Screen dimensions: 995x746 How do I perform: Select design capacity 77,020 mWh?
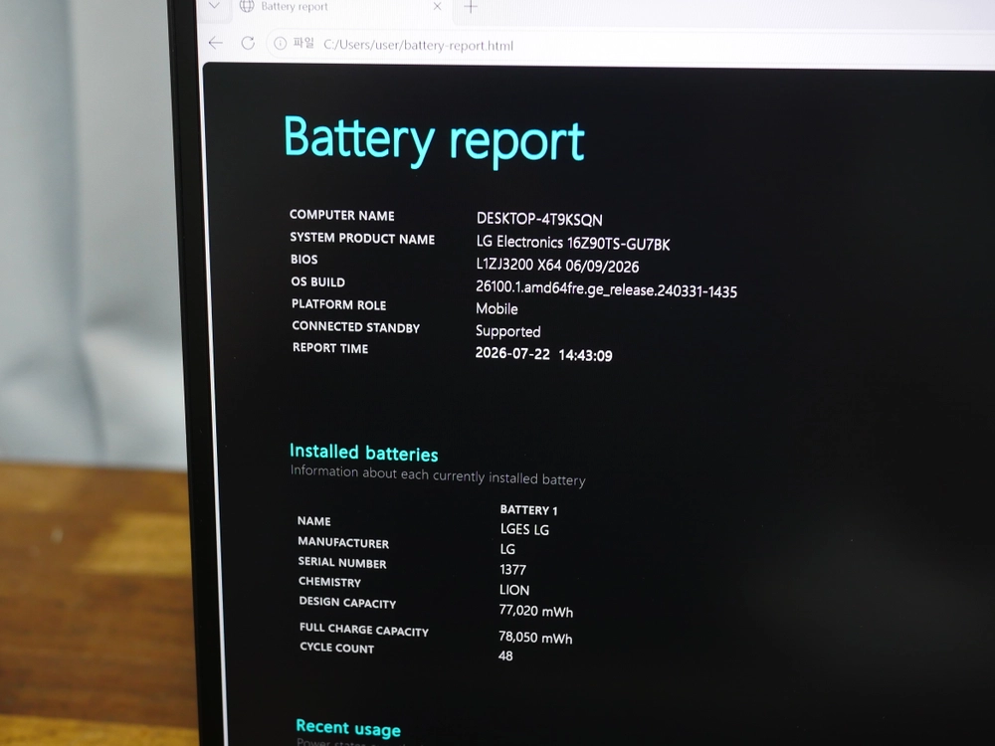coord(535,611)
